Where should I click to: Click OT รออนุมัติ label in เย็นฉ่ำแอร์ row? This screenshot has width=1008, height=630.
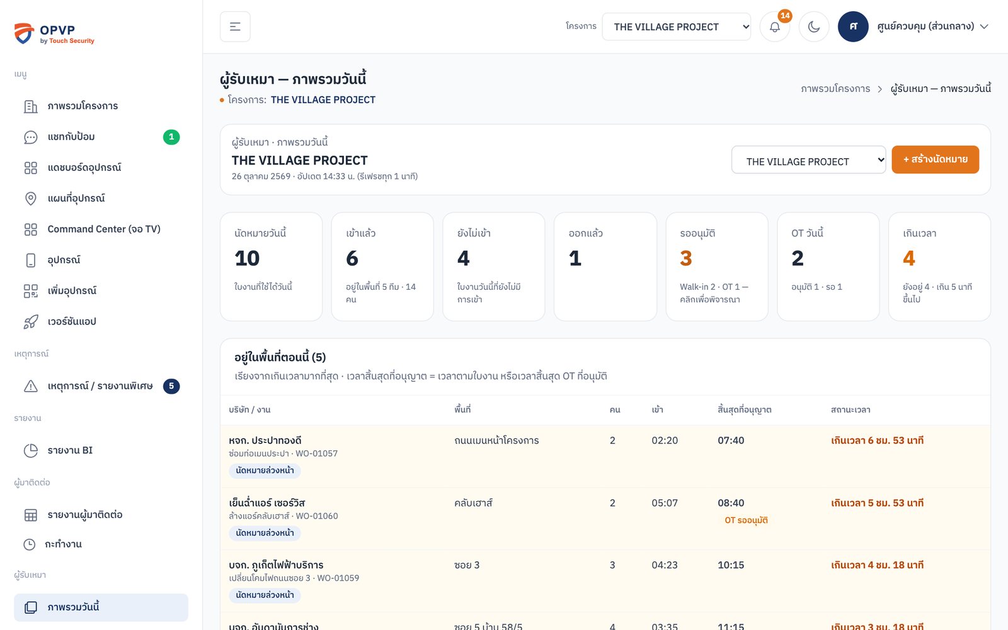pyautogui.click(x=746, y=520)
